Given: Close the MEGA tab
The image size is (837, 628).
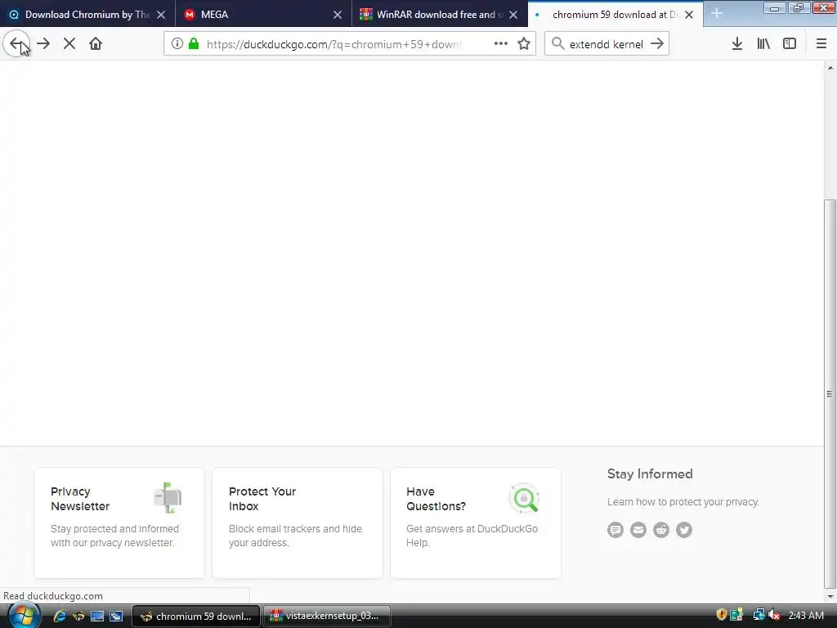Looking at the screenshot, I should (x=338, y=15).
